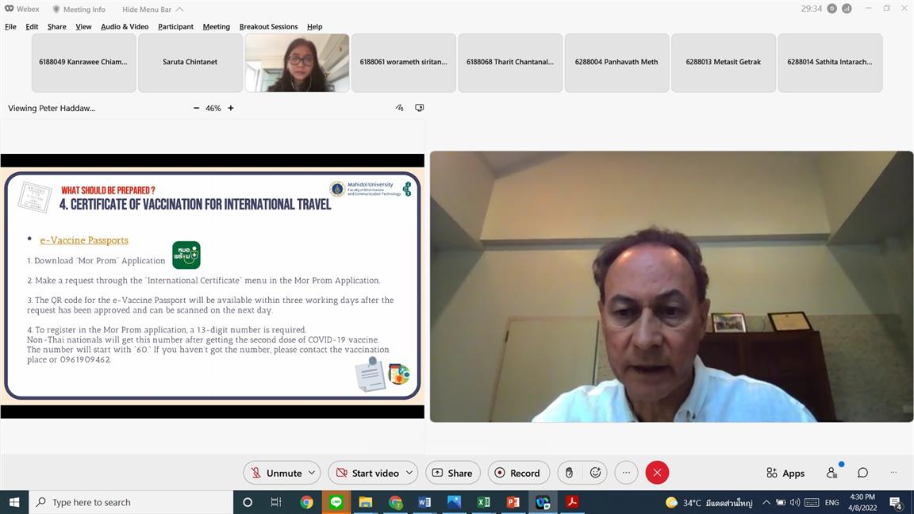Open the Participants panel icon

point(831,473)
